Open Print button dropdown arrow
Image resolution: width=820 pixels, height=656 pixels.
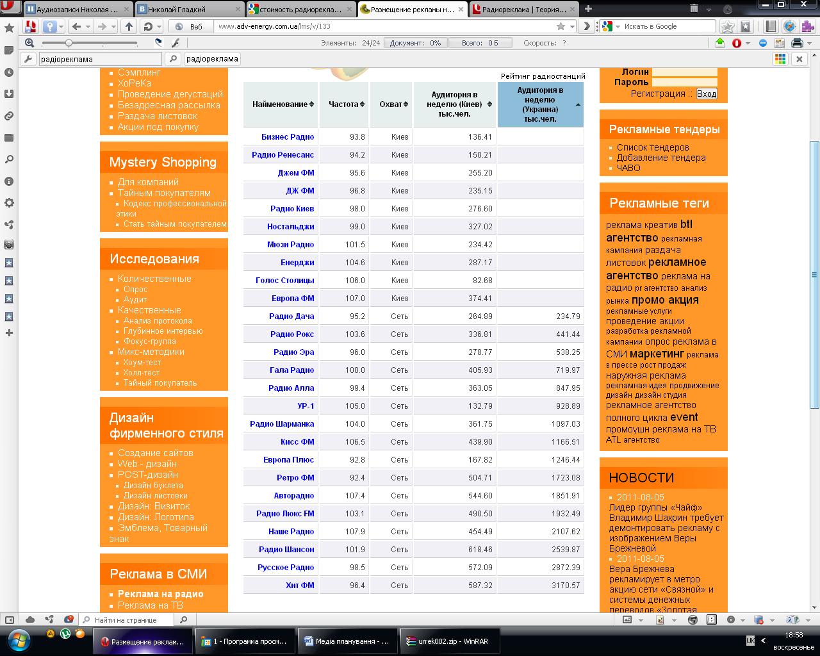point(809,43)
